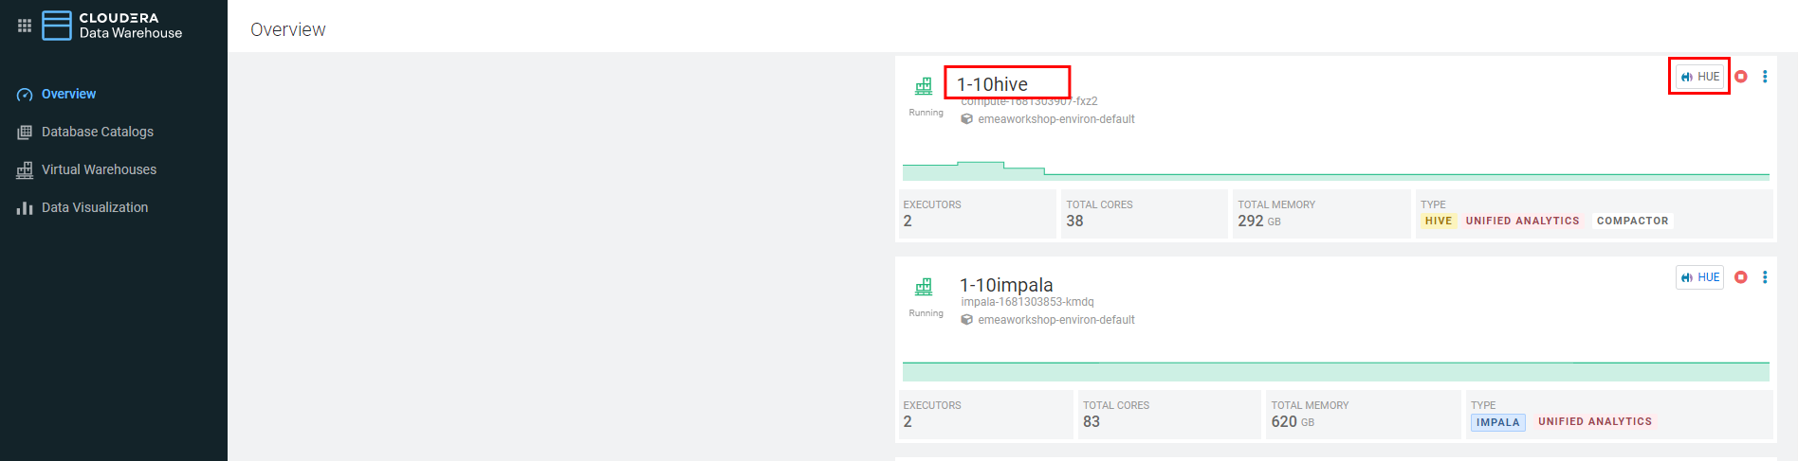This screenshot has width=1798, height=461.
Task: Click the 1-10impala emeaworkshop-environ-default catalog
Action: click(1056, 320)
